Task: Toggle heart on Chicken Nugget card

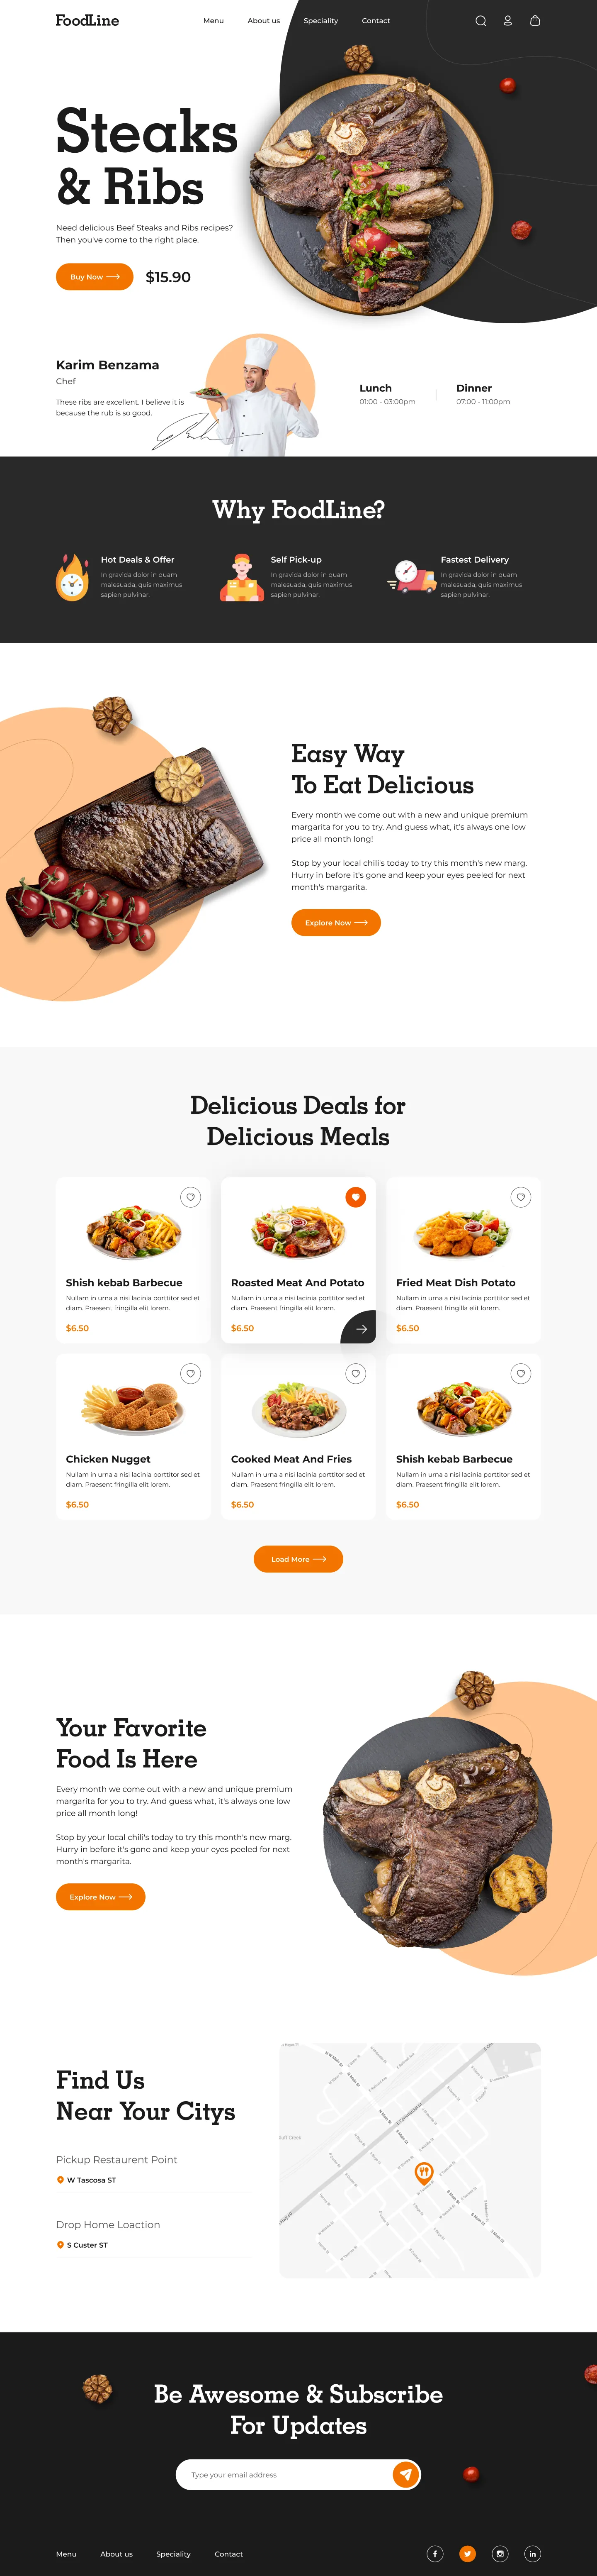Action: [x=191, y=1373]
